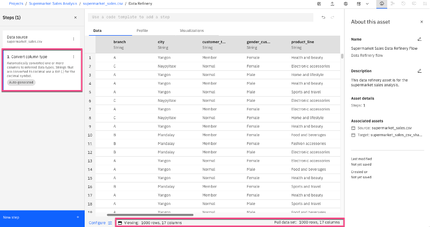Click the code template input field

pyautogui.click(x=200, y=17)
